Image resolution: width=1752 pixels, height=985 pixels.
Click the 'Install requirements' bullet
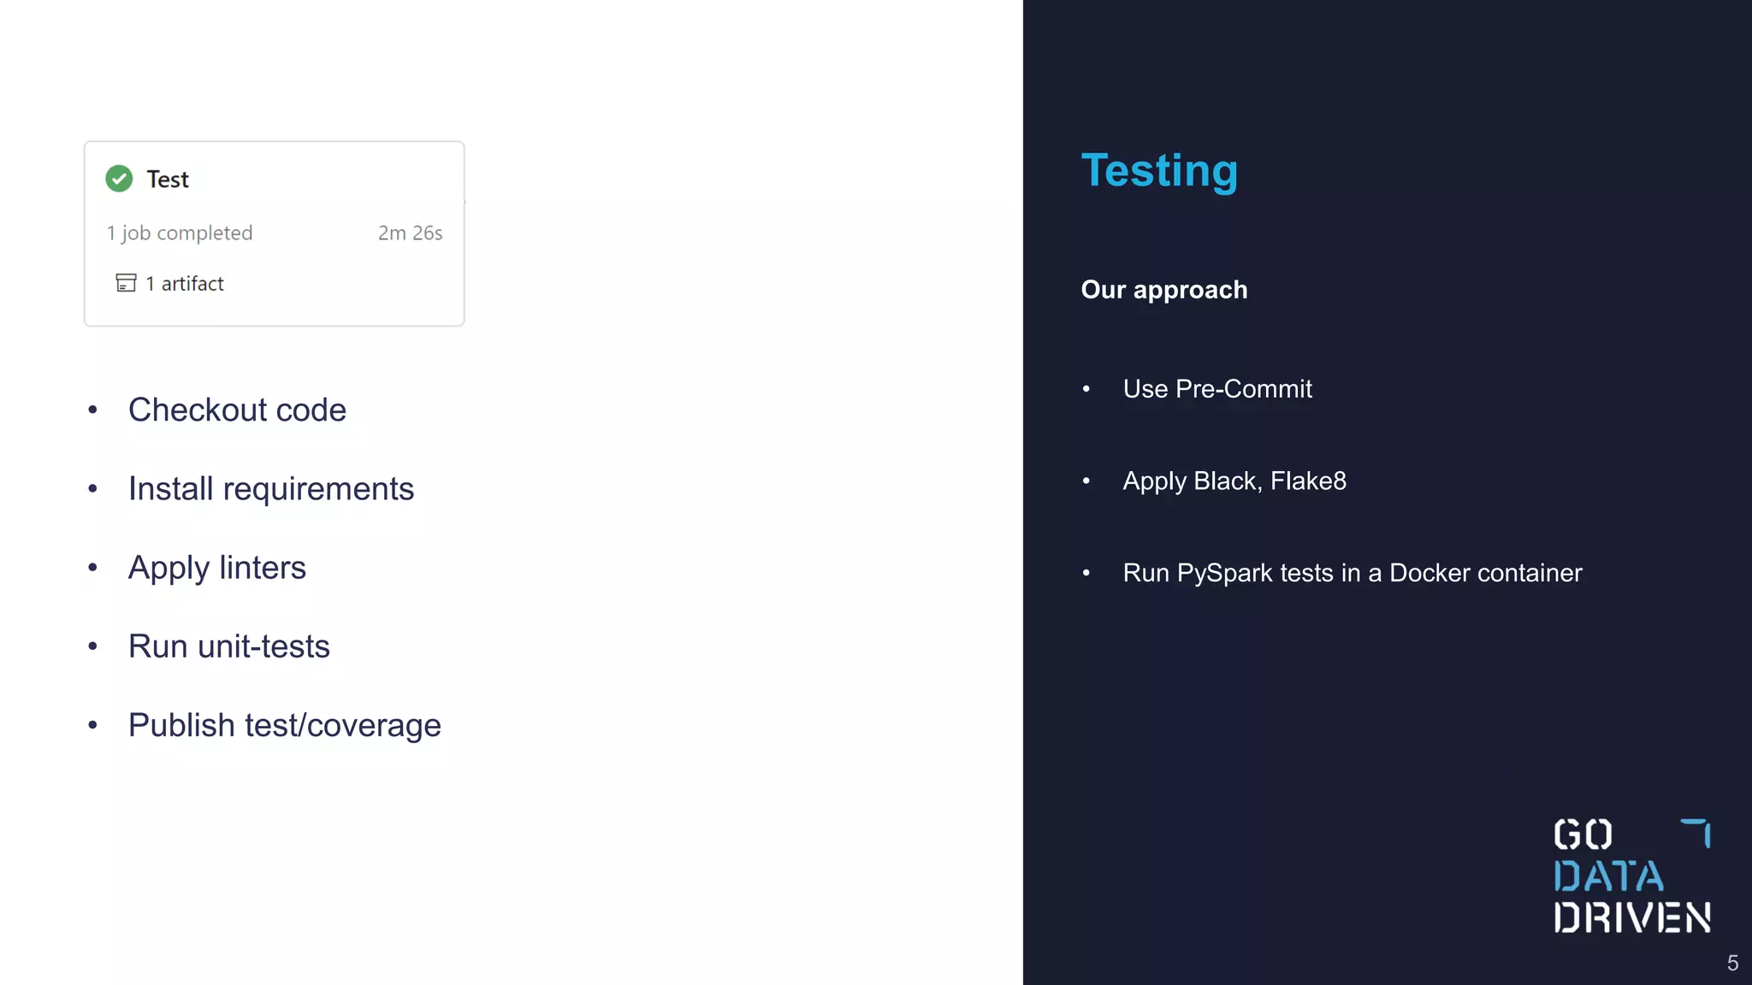(x=271, y=488)
